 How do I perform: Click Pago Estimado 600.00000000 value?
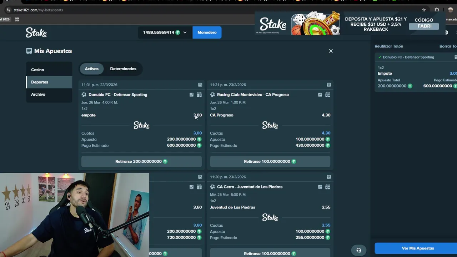pyautogui.click(x=181, y=146)
